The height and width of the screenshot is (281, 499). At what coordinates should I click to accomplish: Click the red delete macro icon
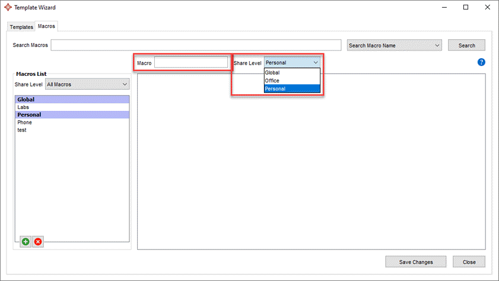pos(38,242)
